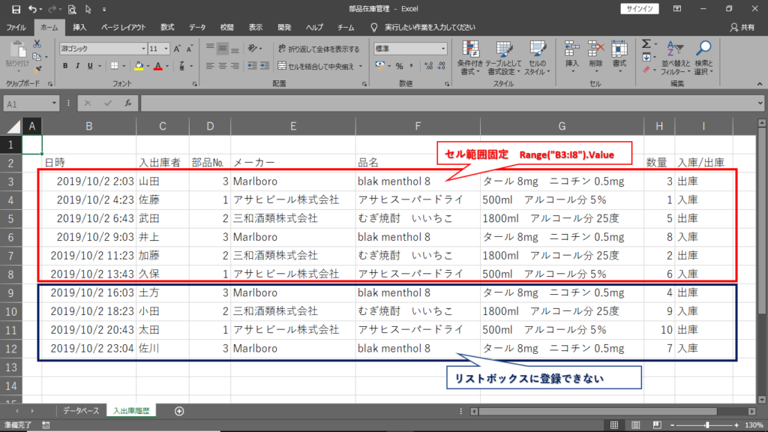
Task: Click the yellow fill color swatch
Action: click(139, 66)
